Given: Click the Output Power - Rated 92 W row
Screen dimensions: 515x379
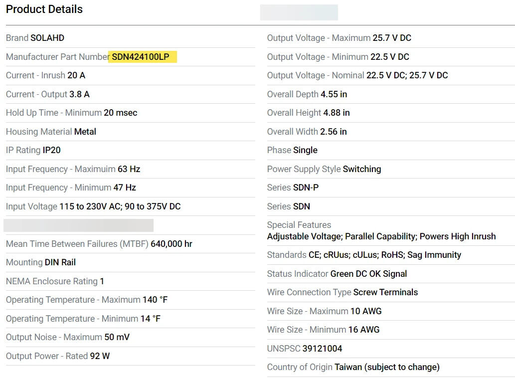Looking at the screenshot, I should point(58,356).
